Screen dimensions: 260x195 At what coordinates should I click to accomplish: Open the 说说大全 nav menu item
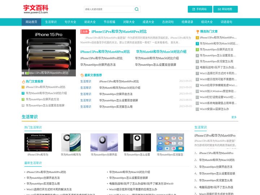(90, 22)
